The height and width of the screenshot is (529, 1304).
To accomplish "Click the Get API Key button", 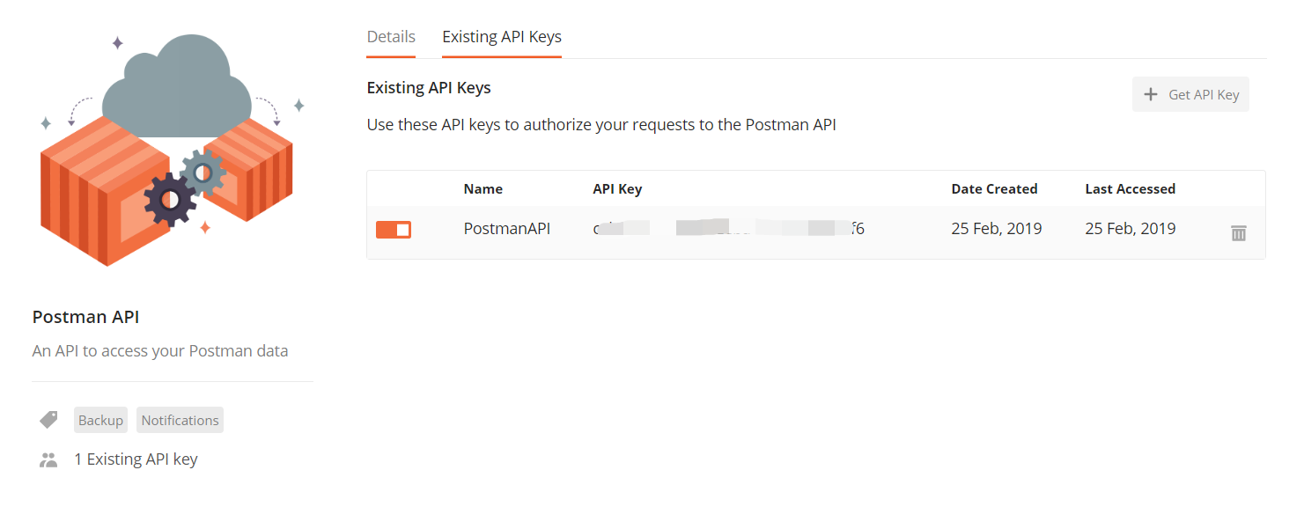I will (1190, 94).
